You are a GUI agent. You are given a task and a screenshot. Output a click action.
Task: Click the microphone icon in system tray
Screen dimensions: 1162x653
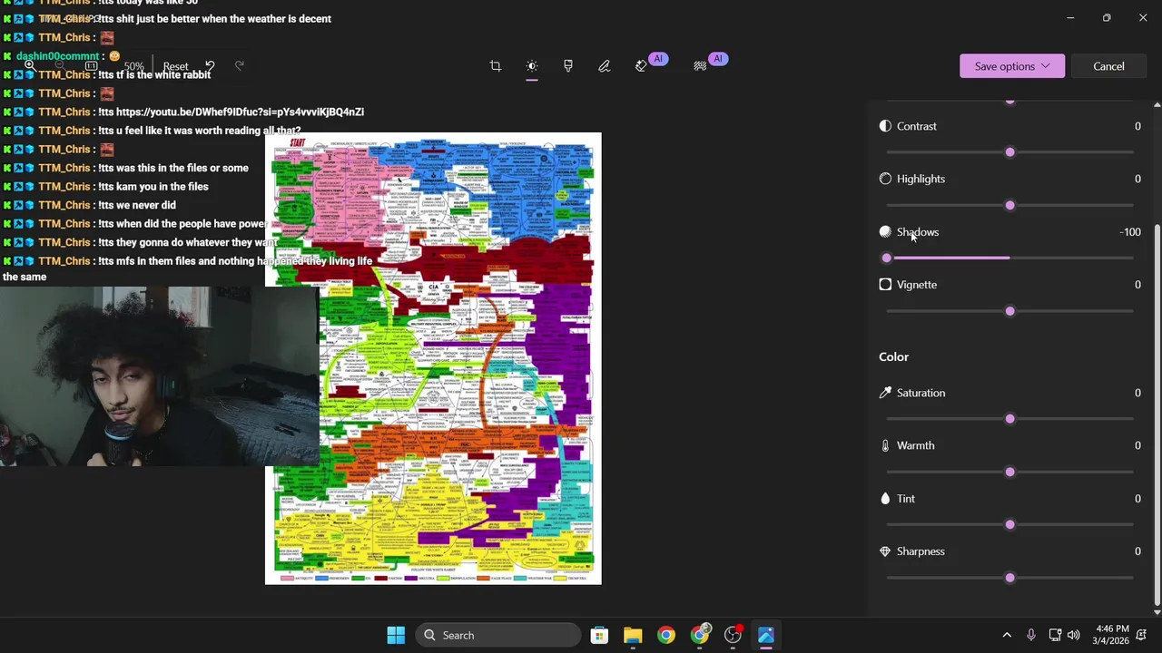point(1030,635)
